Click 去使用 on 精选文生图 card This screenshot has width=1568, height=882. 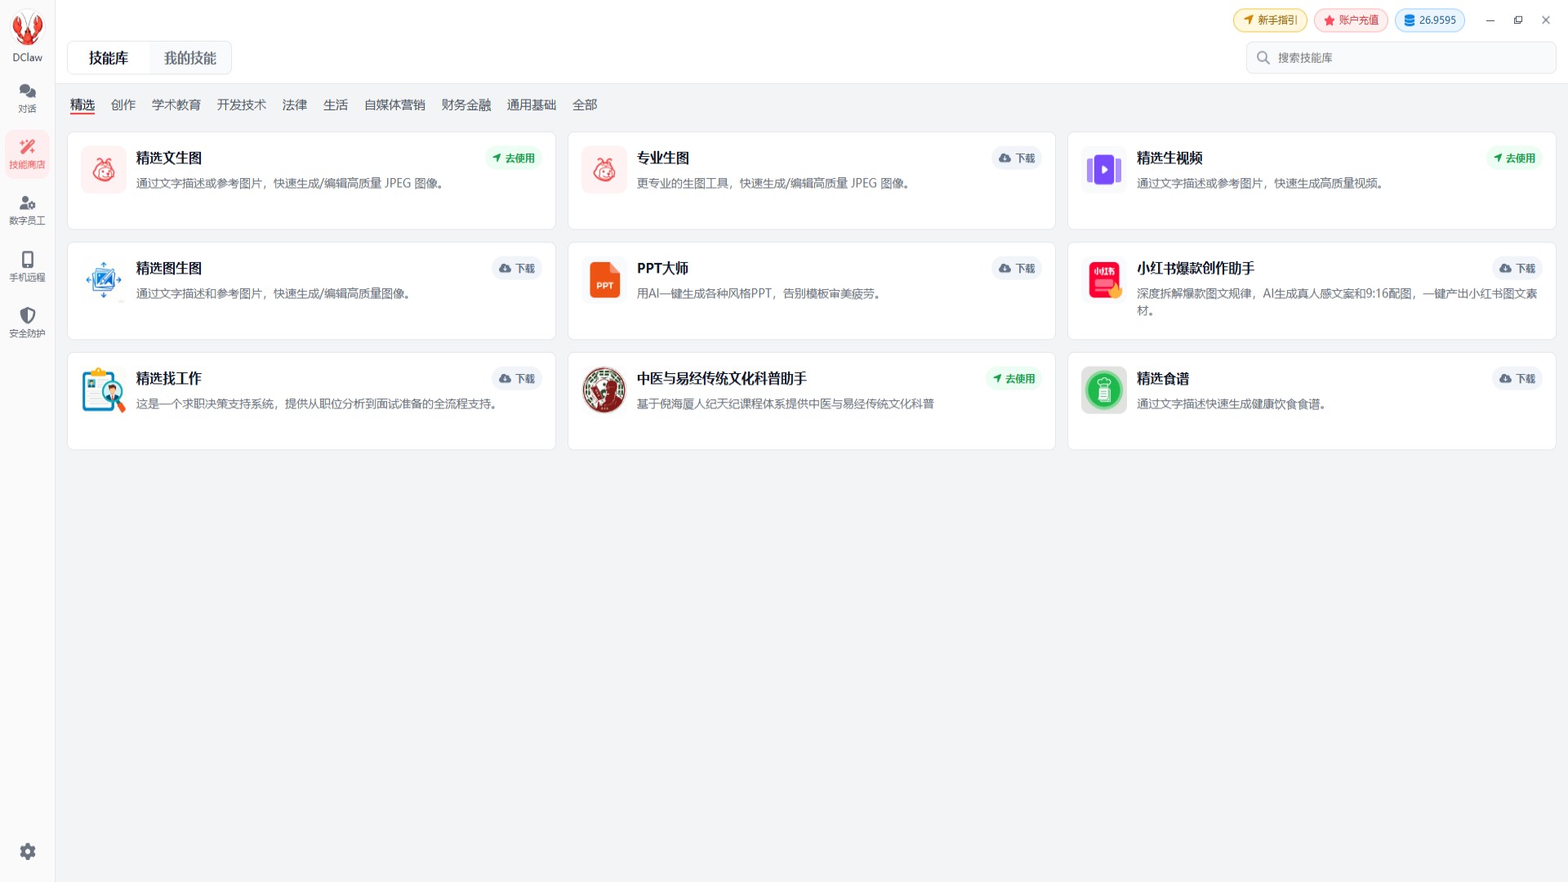(514, 158)
